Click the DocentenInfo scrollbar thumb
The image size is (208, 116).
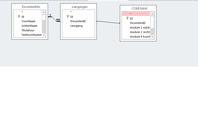[x=44, y=17]
